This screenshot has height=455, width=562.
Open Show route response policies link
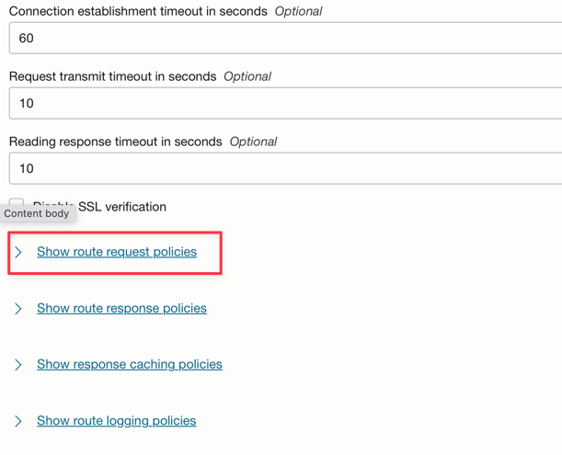pyautogui.click(x=121, y=308)
